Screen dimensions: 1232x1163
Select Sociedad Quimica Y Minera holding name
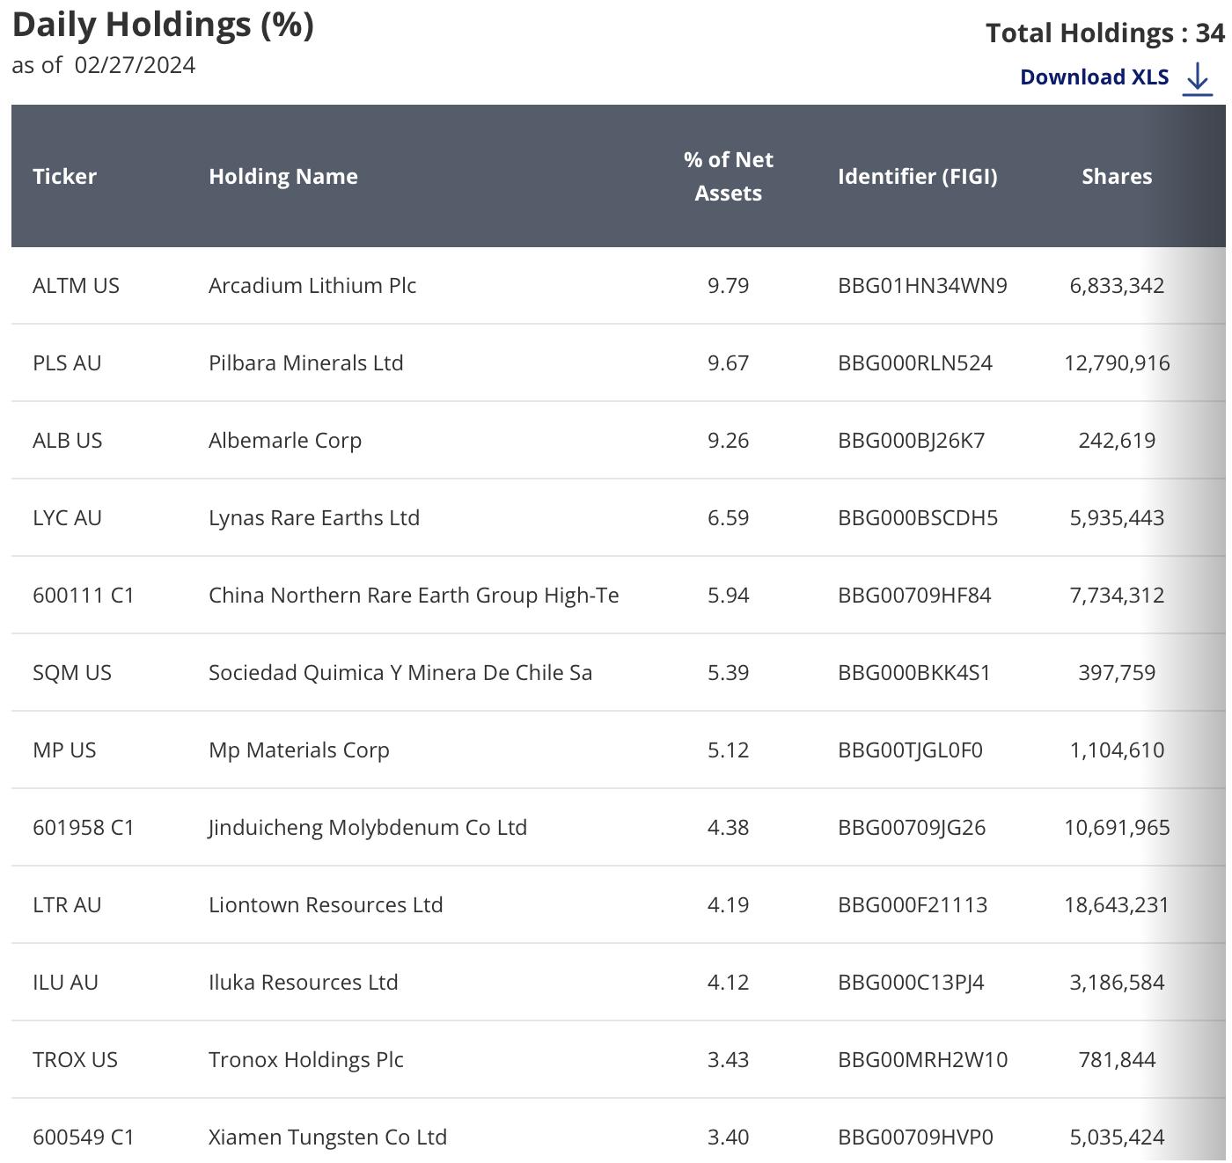pos(400,672)
